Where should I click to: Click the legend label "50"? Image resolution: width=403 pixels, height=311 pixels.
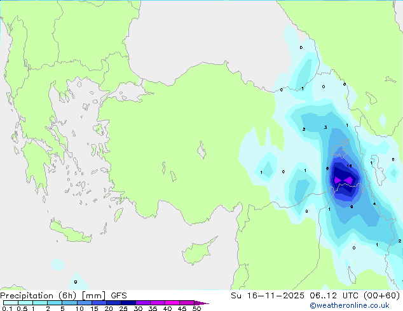(196, 308)
